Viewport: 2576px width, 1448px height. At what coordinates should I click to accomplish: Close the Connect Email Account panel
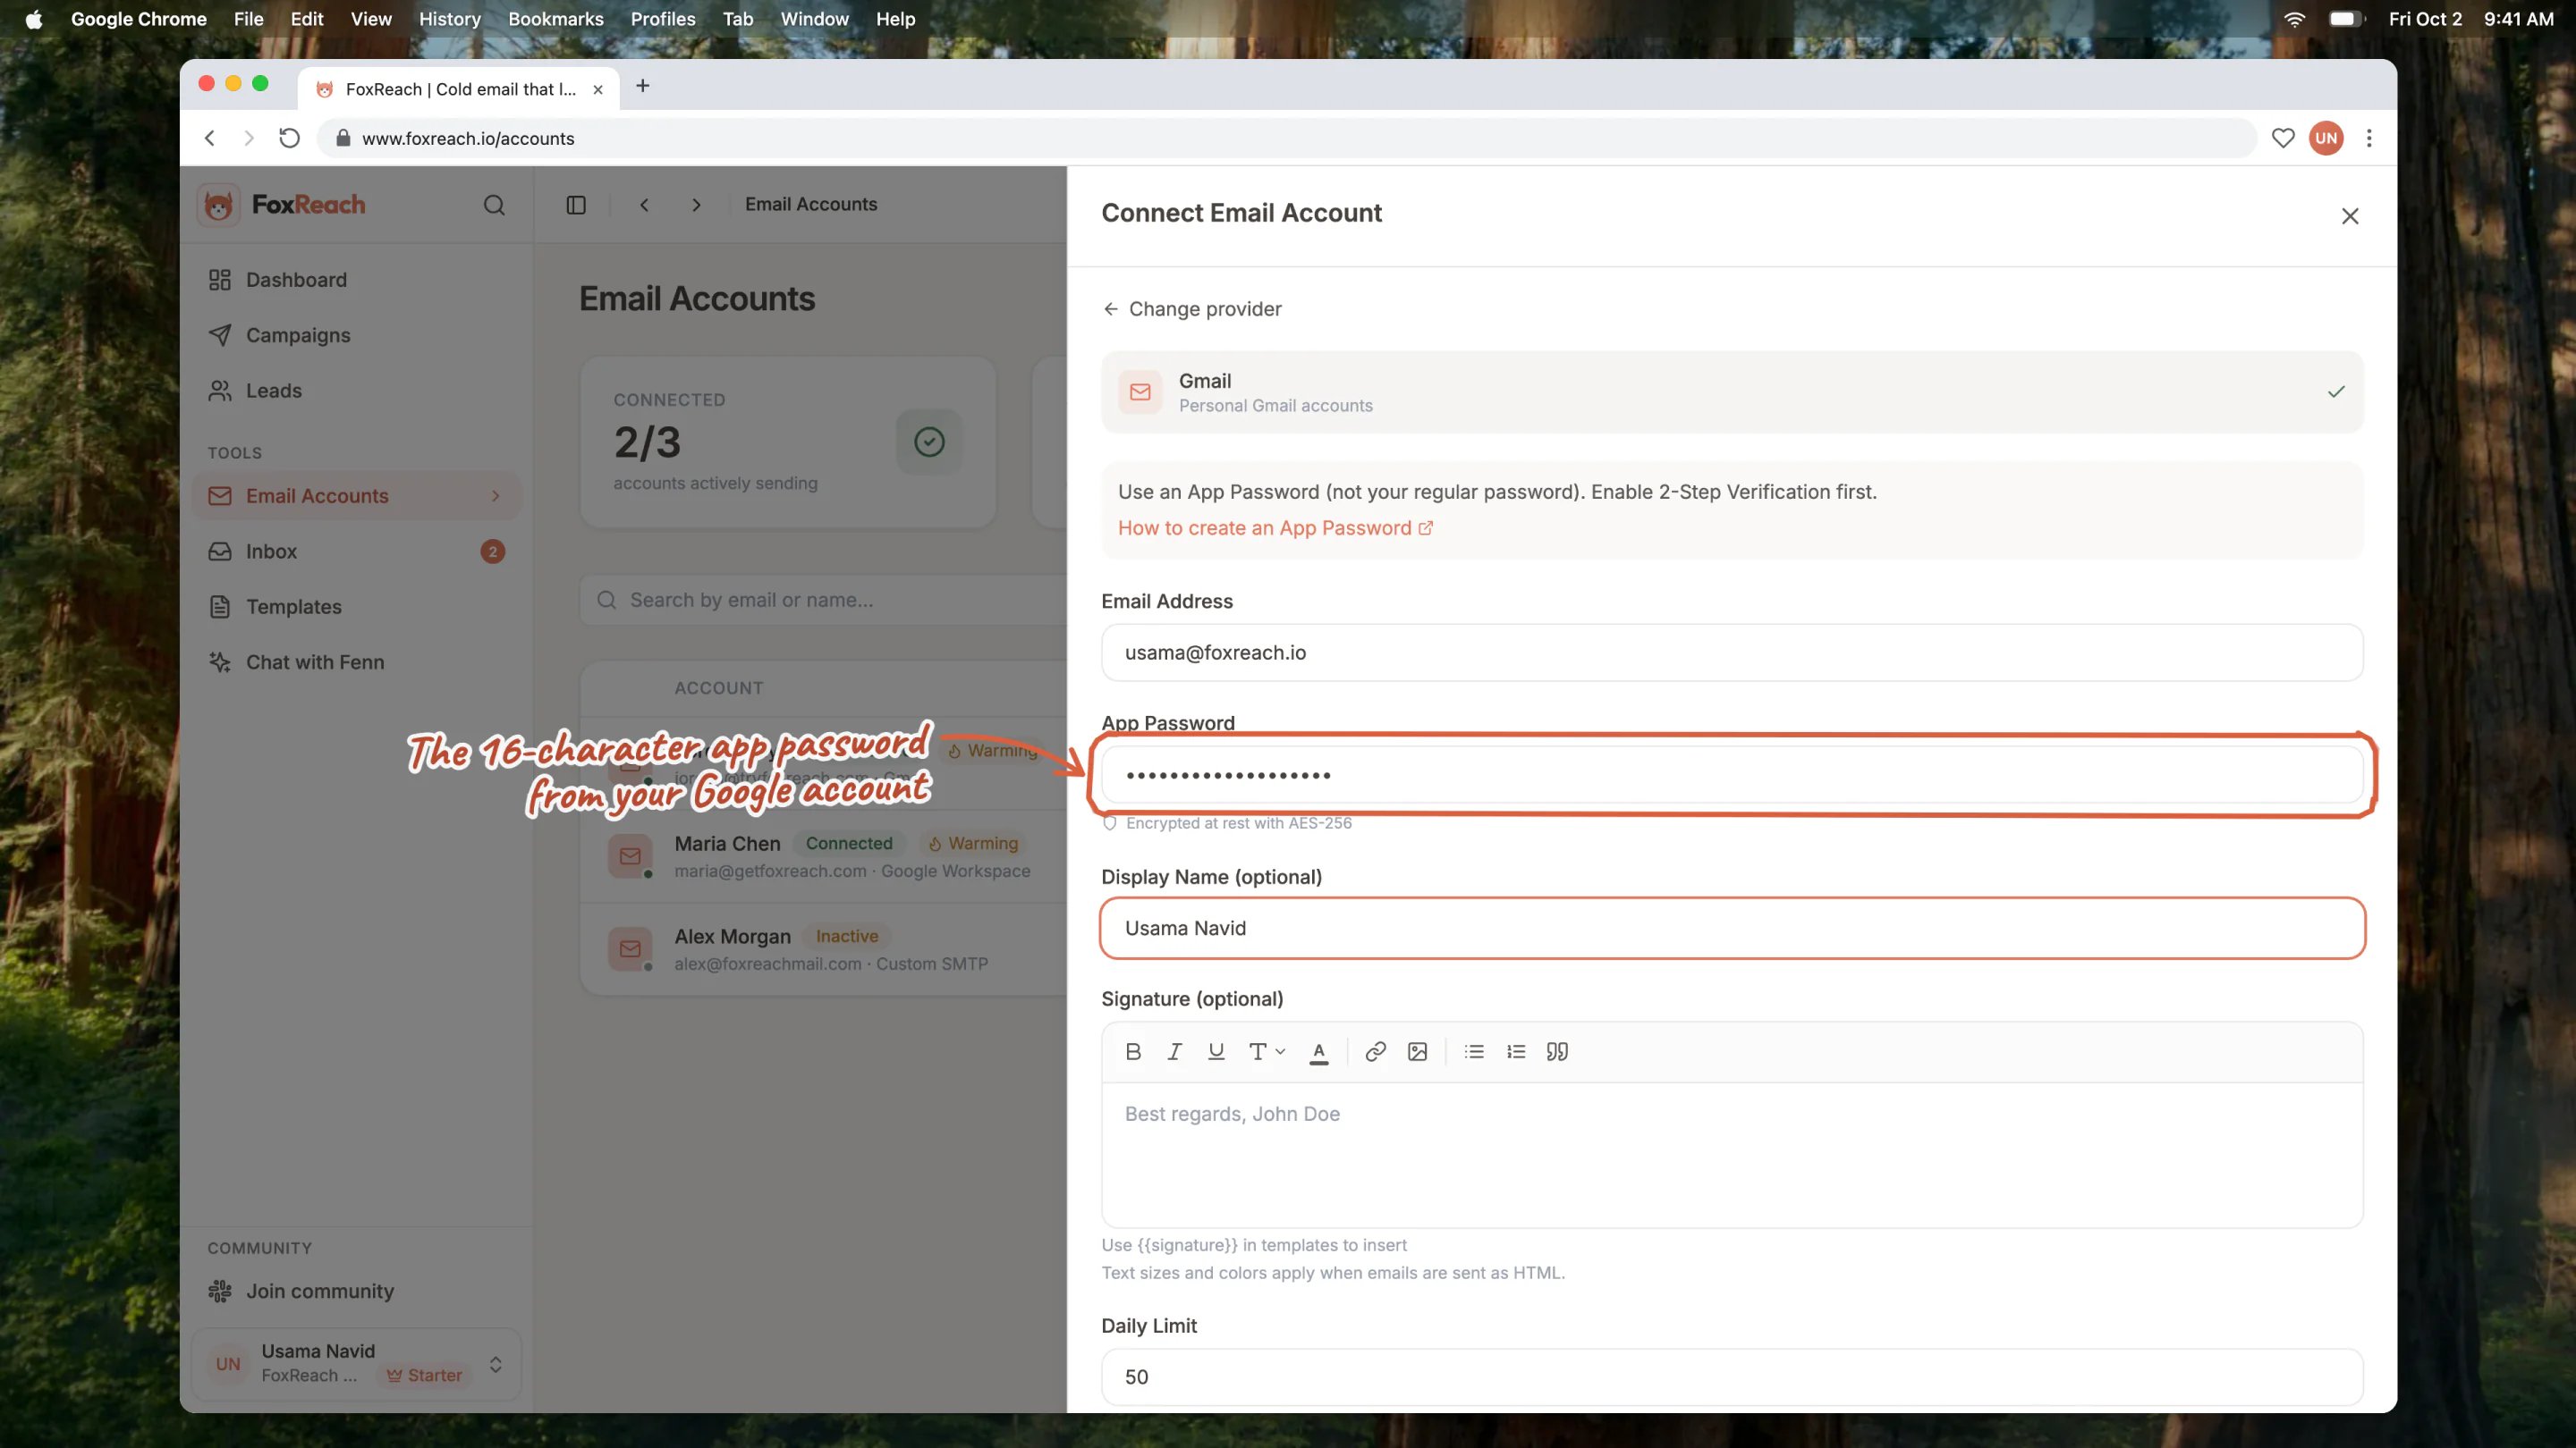click(x=2350, y=215)
